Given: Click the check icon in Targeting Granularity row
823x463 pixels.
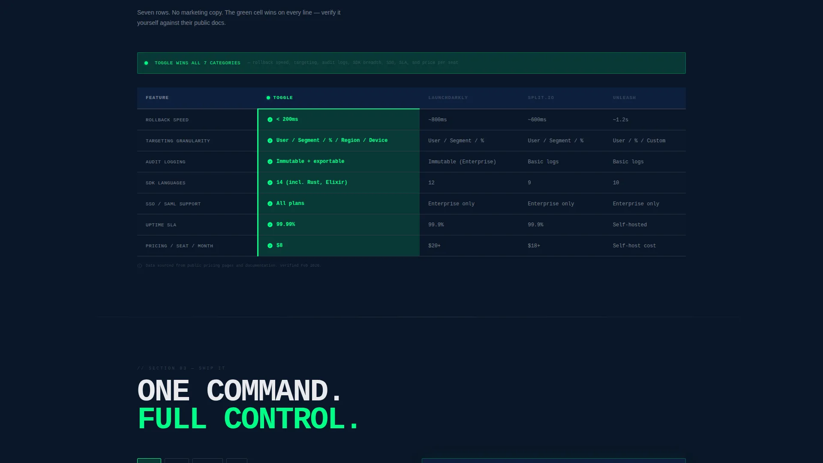Looking at the screenshot, I should click(270, 141).
